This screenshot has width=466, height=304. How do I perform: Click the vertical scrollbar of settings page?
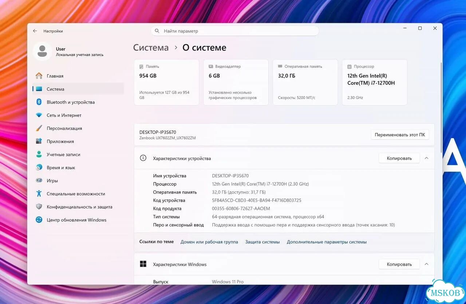click(x=441, y=107)
